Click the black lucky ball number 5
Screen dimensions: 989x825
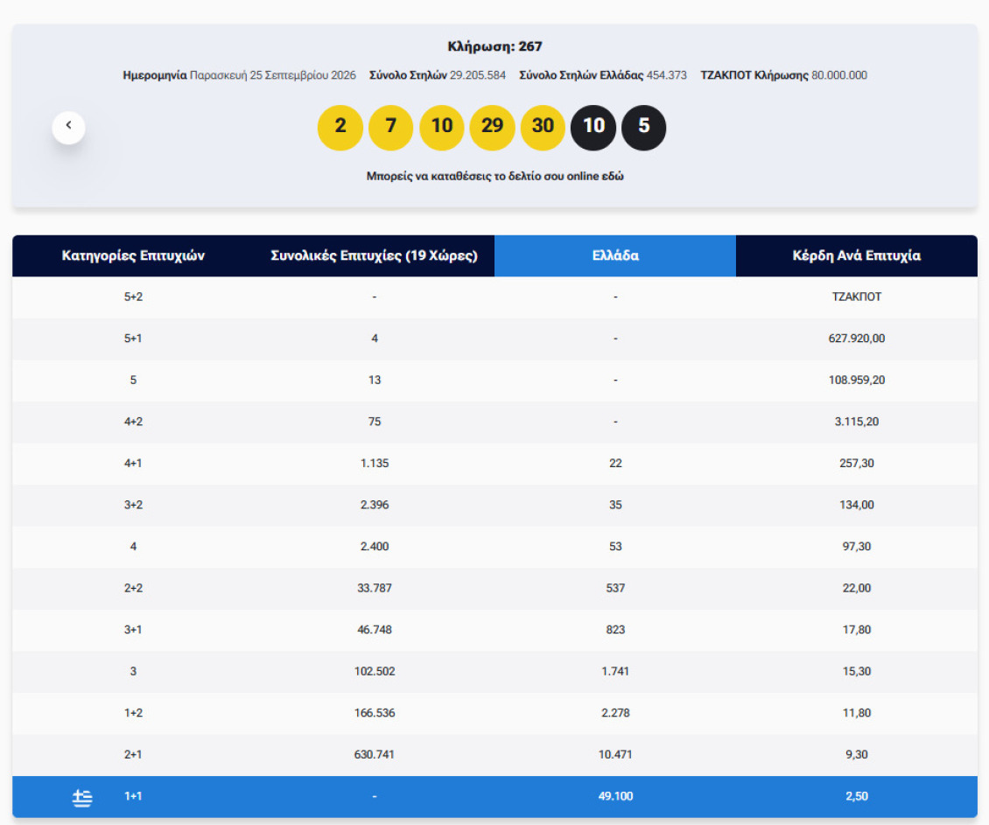(x=644, y=128)
